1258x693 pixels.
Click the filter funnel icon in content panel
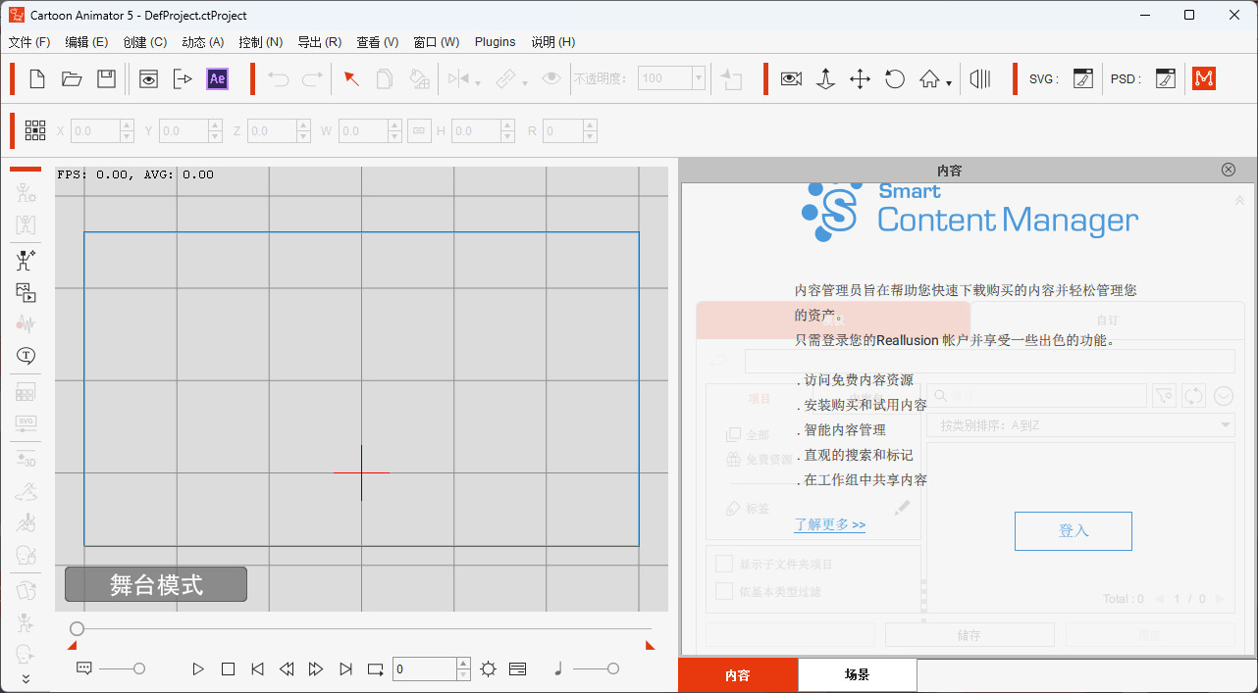1164,395
